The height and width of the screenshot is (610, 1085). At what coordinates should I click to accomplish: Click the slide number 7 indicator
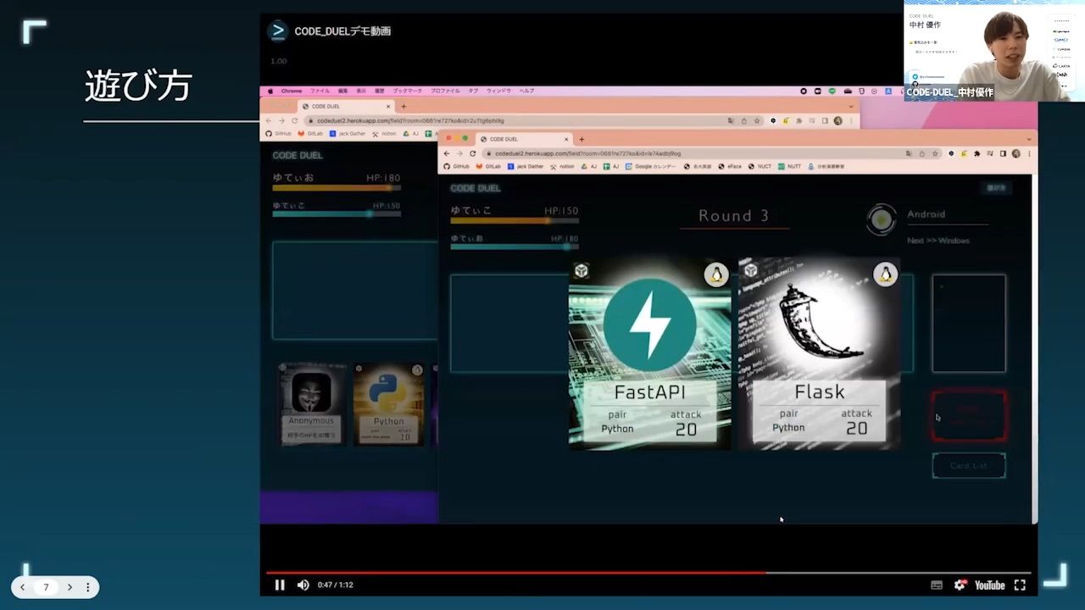click(46, 587)
